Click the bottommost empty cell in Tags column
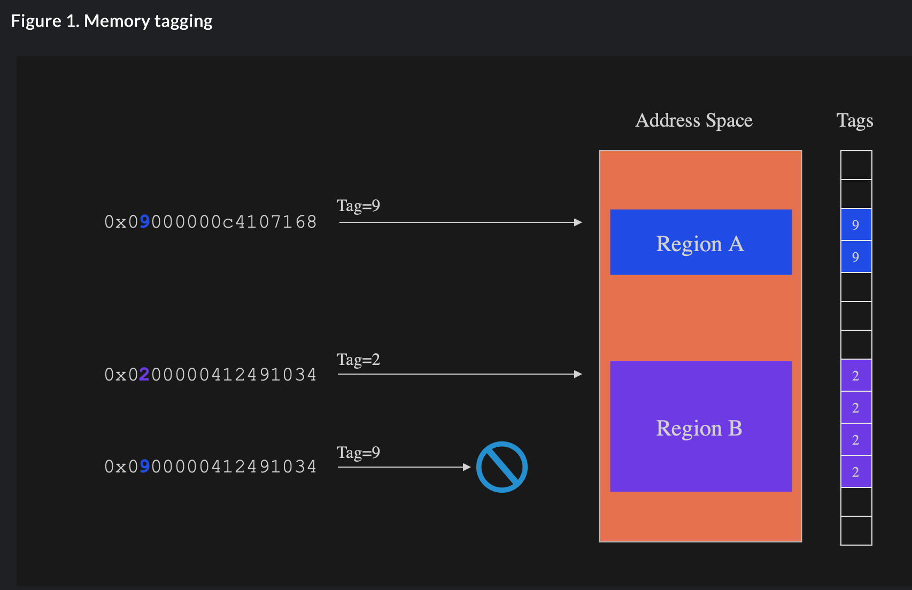The height and width of the screenshot is (590, 912). coord(856,531)
